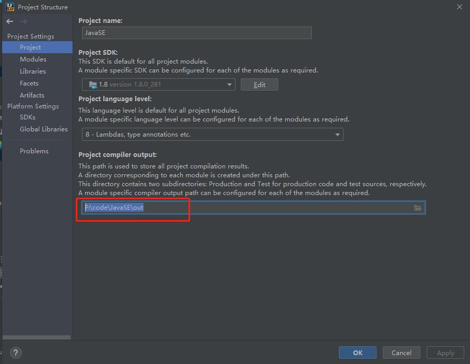
Task: Click the Project name field JavaSE
Action: (197, 33)
